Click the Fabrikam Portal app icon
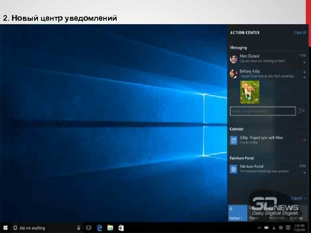 pos(234,170)
